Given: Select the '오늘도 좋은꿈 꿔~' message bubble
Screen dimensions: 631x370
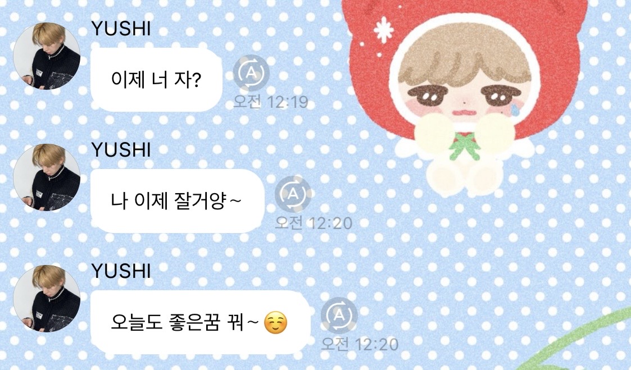Looking at the screenshot, I should (201, 322).
